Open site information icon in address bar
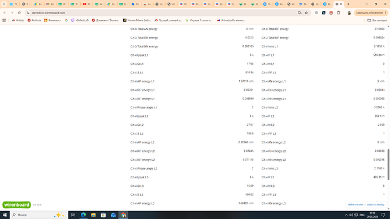390x219 pixels. (28, 12)
